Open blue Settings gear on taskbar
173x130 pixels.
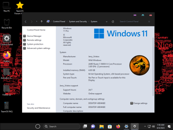[x=126, y=127]
